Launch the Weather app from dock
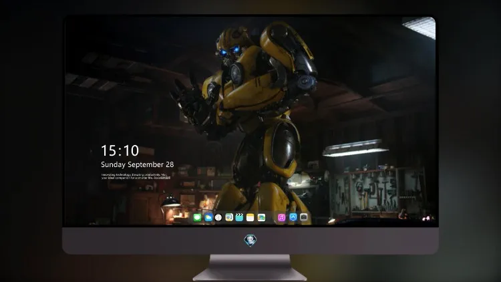501x282 pixels. point(208,218)
